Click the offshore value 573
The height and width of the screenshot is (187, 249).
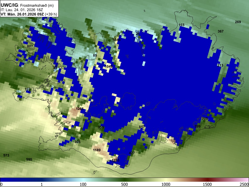coord(6,155)
